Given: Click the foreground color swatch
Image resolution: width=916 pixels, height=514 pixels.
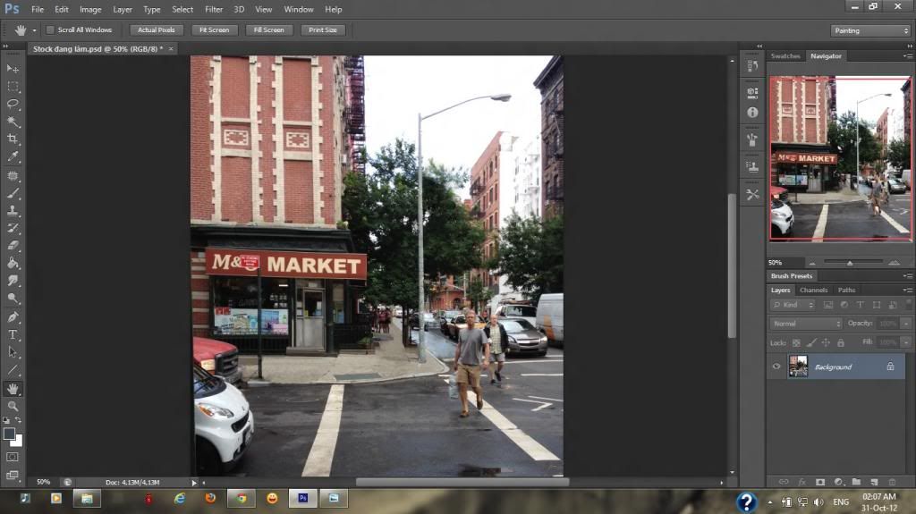Looking at the screenshot, I should click(9, 434).
